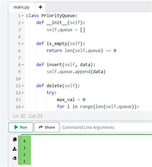Click 'def insert(self, data):' line
The image size is (152, 167).
[66, 65]
